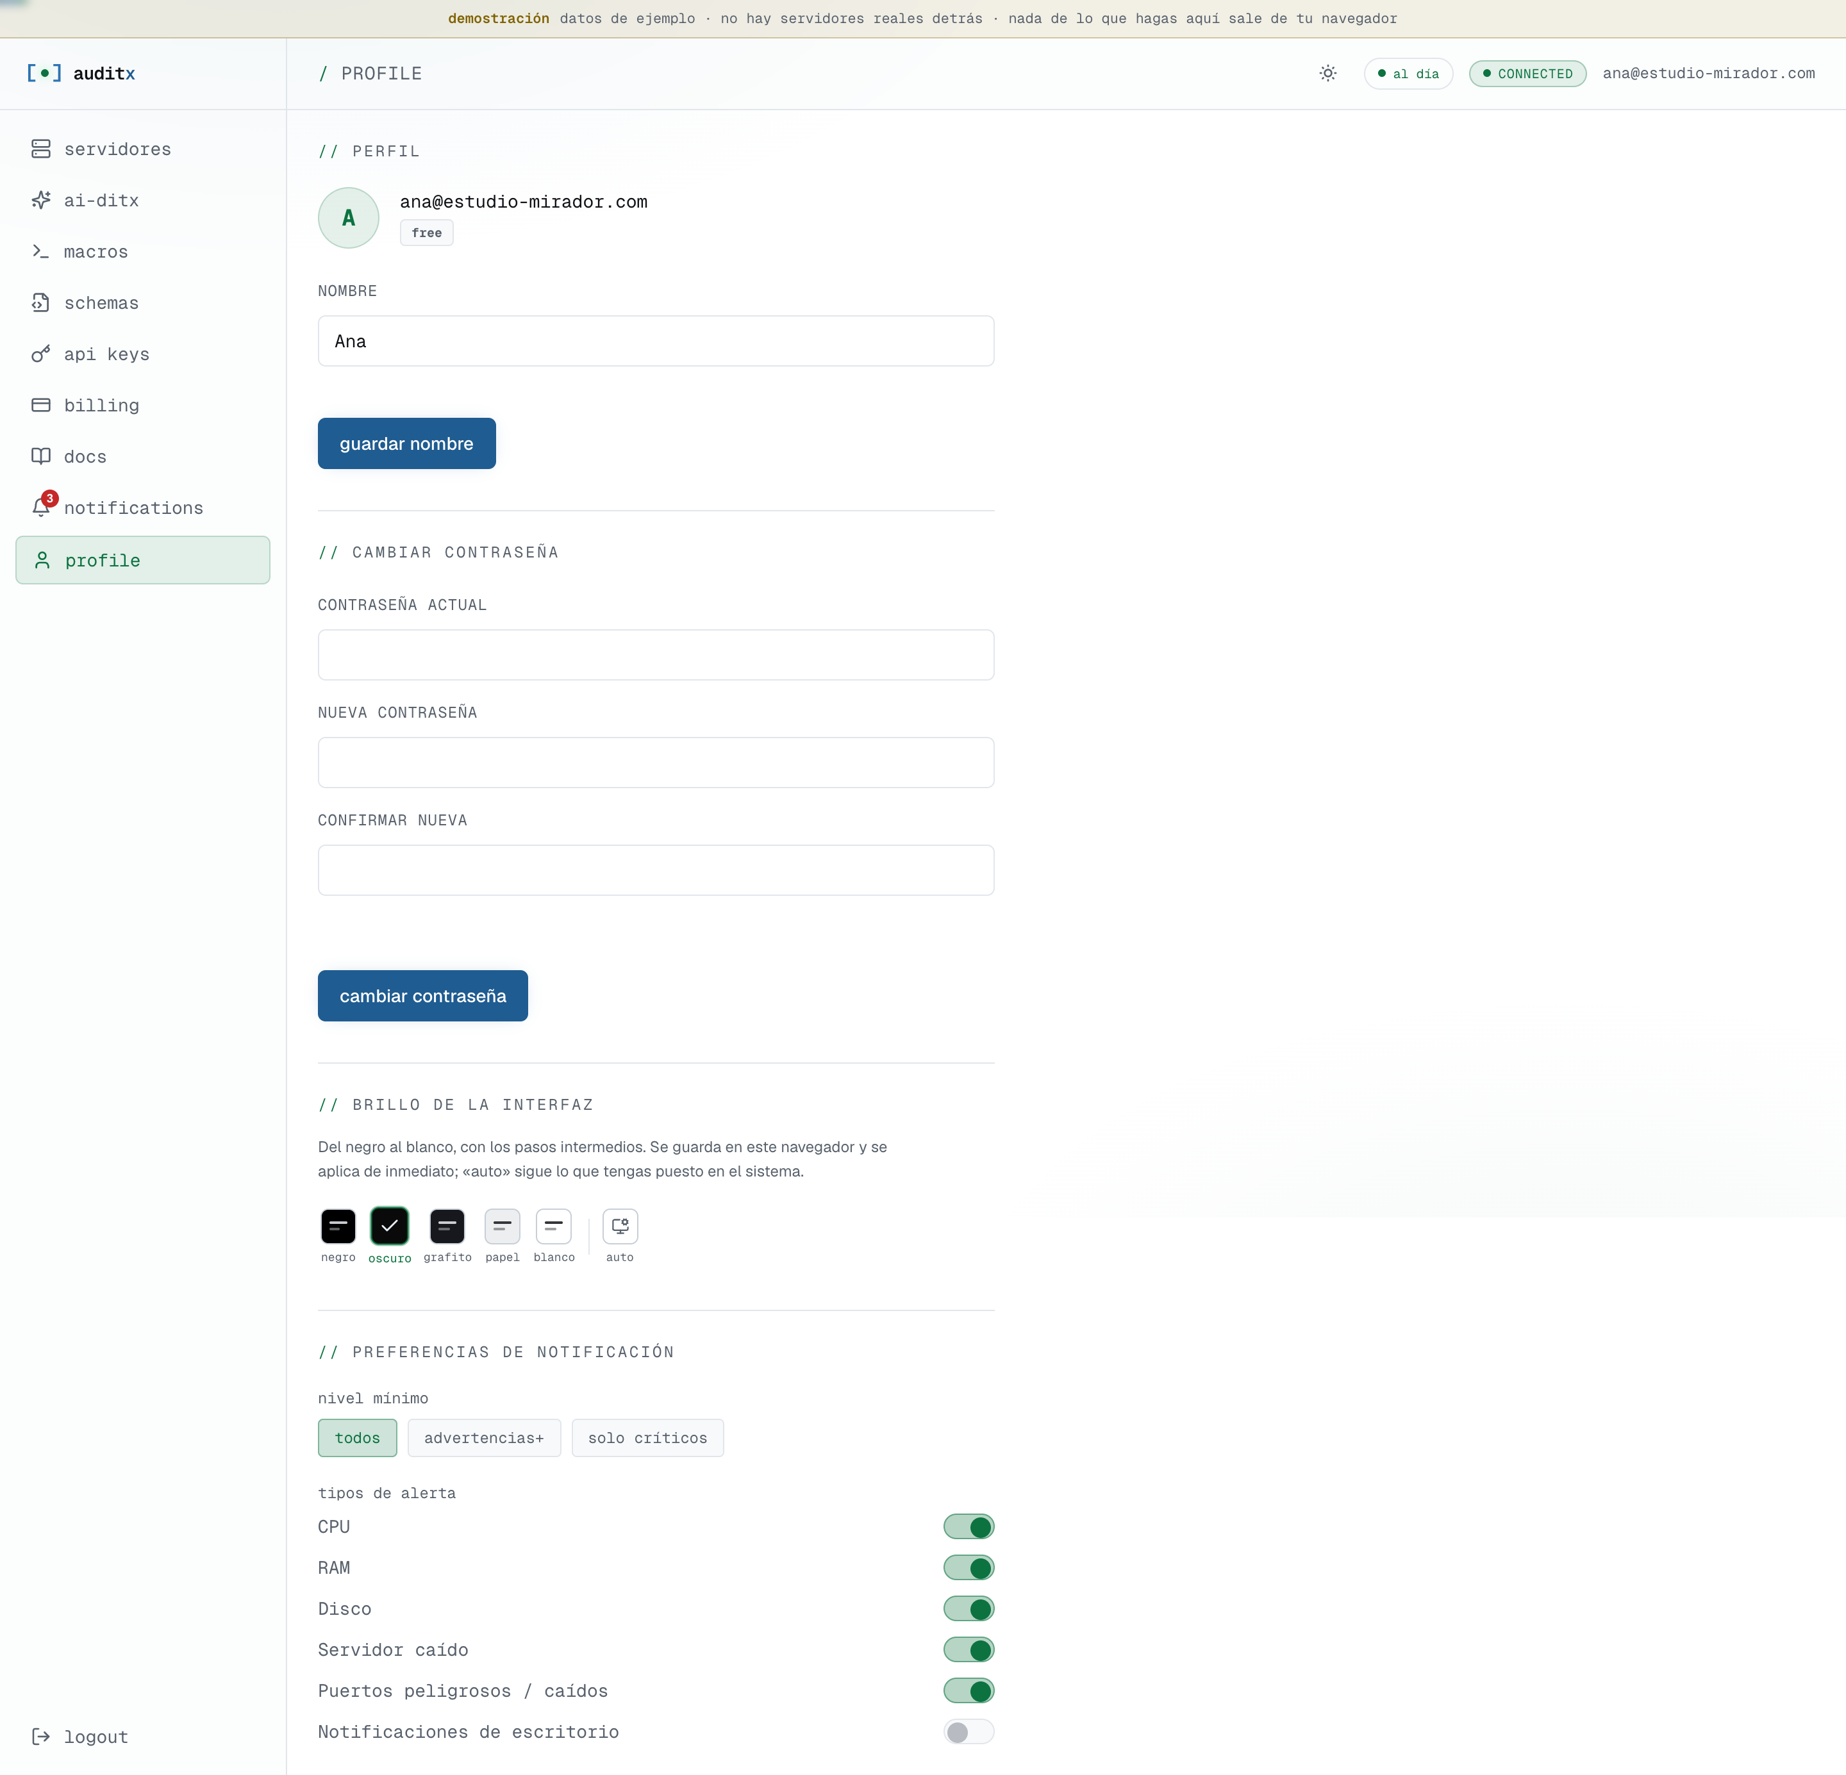Click the schemas file icon
1846x1775 pixels.
40,302
